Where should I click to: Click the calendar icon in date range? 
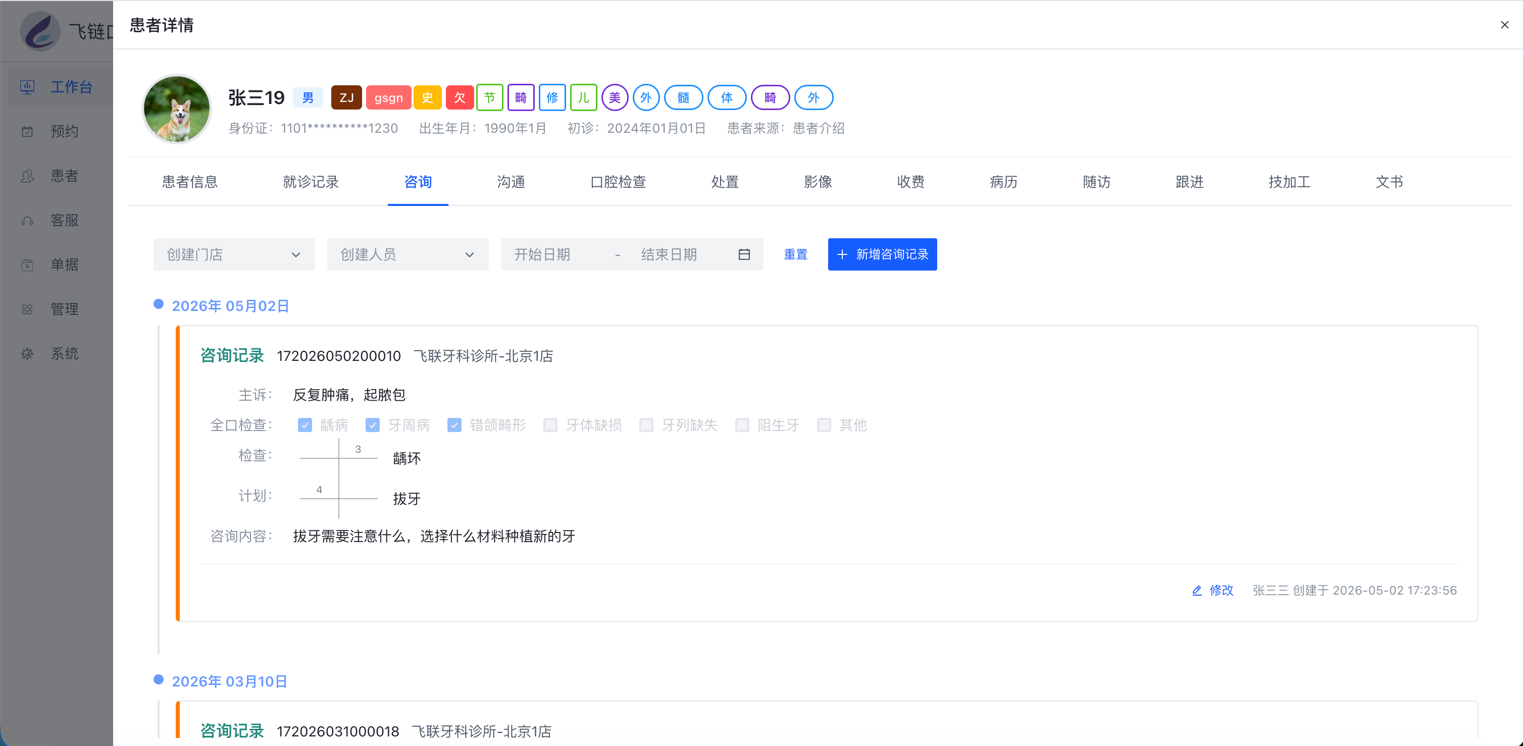(744, 255)
